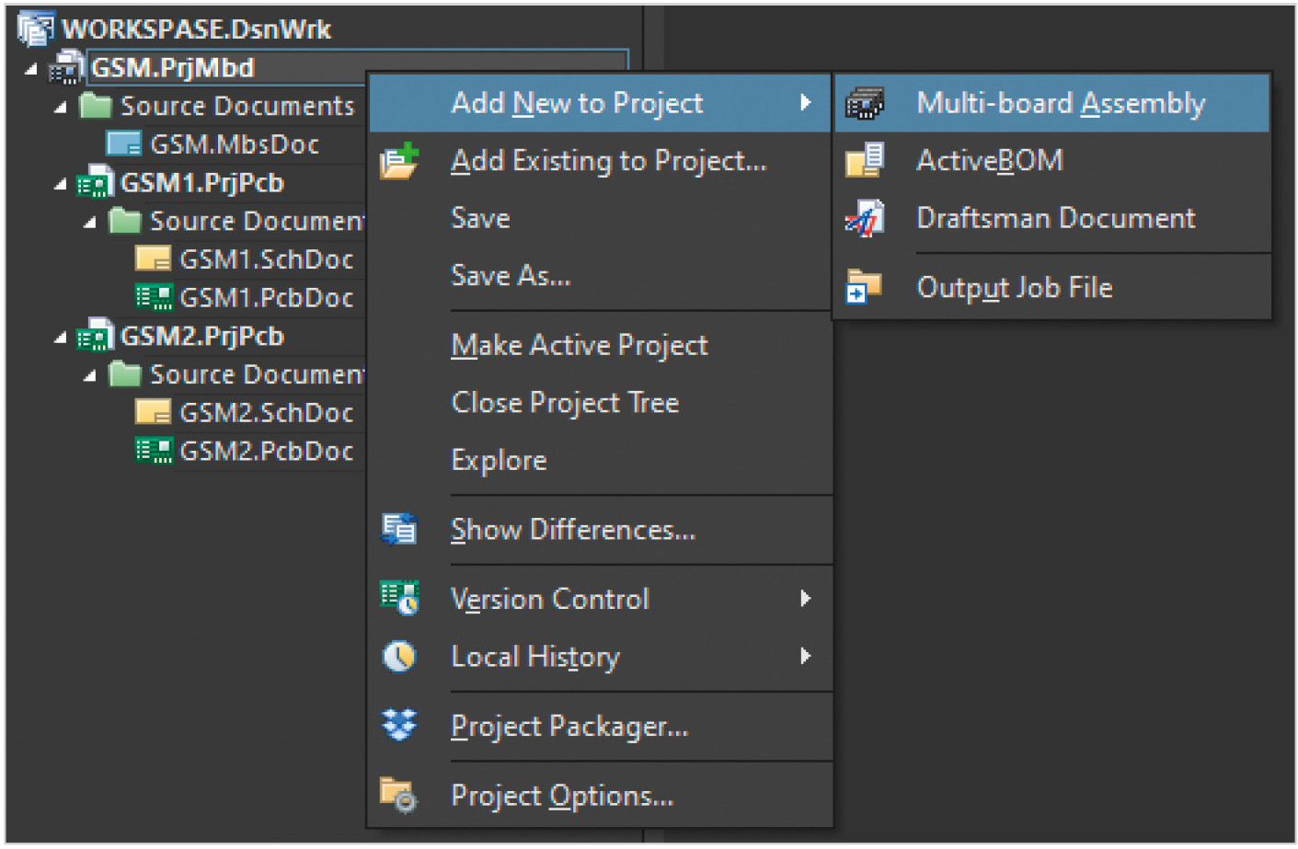Click the Draftsman Document icon
This screenshot has width=1298, height=849.
[x=864, y=219]
